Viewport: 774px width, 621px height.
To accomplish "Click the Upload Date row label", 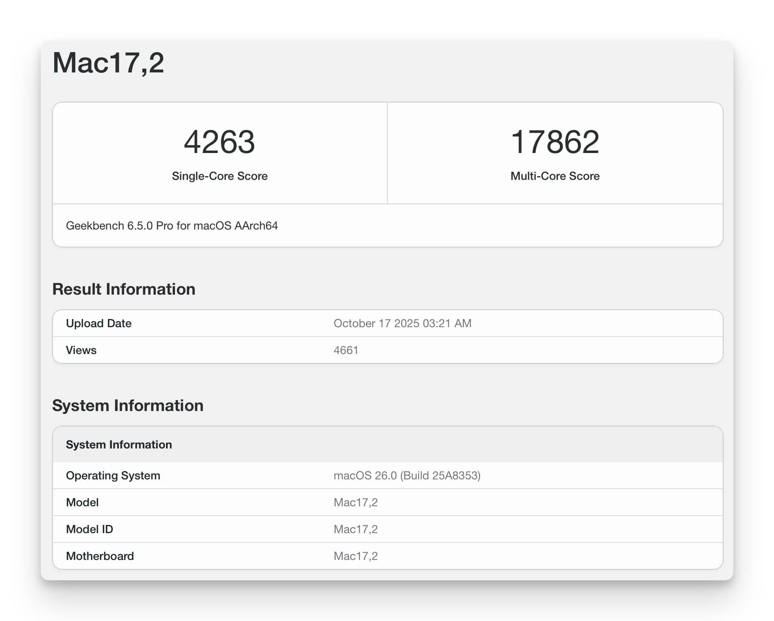I will 98,324.
